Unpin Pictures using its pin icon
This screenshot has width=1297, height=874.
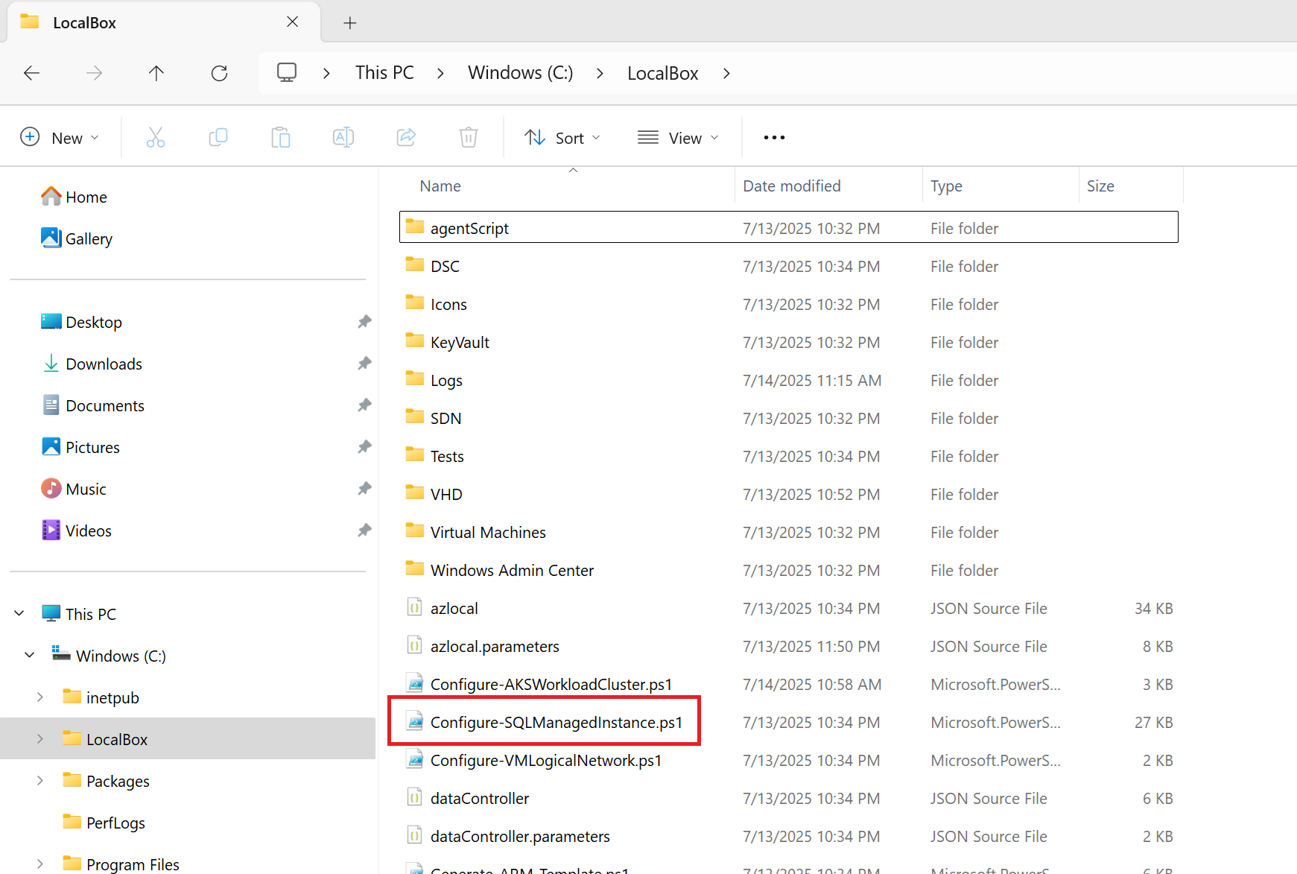[x=364, y=447]
